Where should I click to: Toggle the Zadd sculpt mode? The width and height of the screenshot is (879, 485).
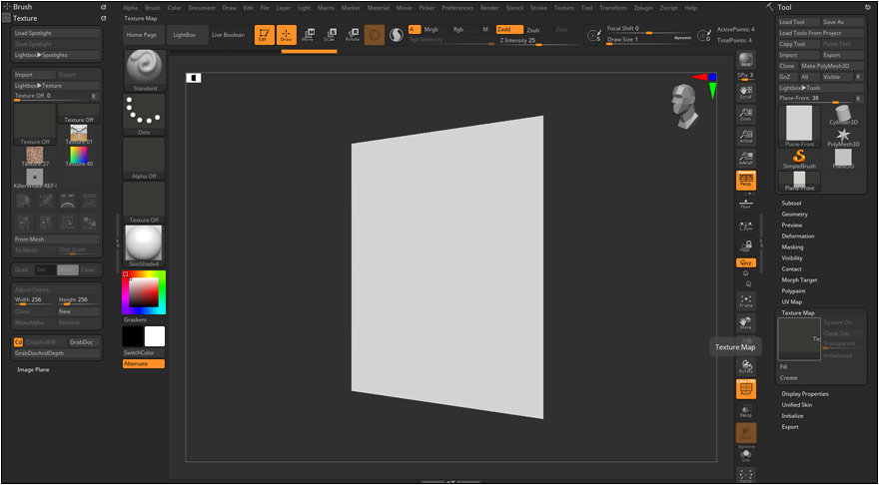(x=509, y=29)
